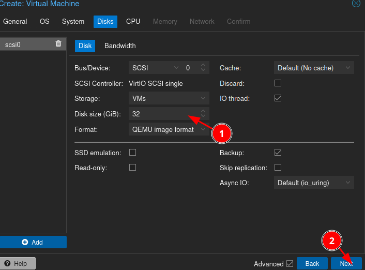
Task: Click the Add disk button
Action: [x=33, y=242]
